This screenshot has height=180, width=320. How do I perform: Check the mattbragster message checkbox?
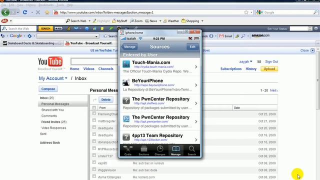pyautogui.click(x=94, y=120)
